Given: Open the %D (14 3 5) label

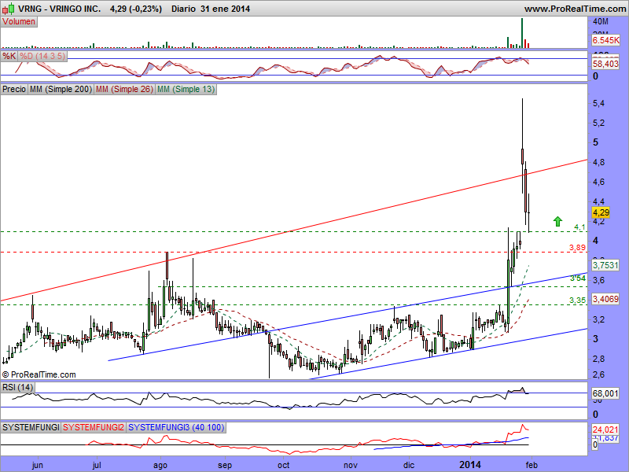Looking at the screenshot, I should 42,56.
